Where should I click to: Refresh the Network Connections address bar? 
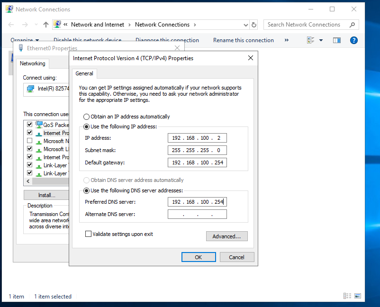click(x=254, y=25)
